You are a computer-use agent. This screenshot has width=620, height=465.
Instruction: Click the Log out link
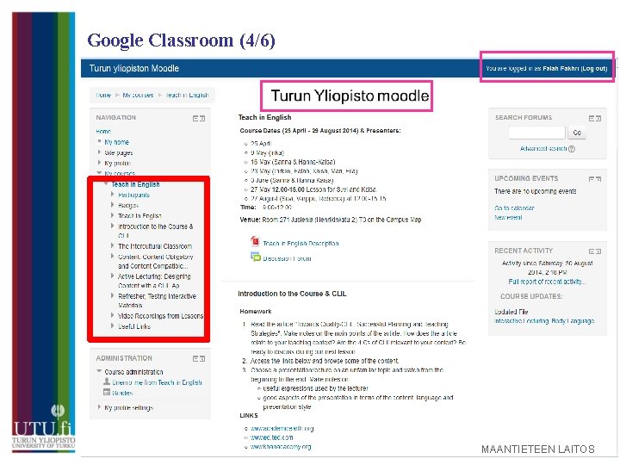[593, 68]
